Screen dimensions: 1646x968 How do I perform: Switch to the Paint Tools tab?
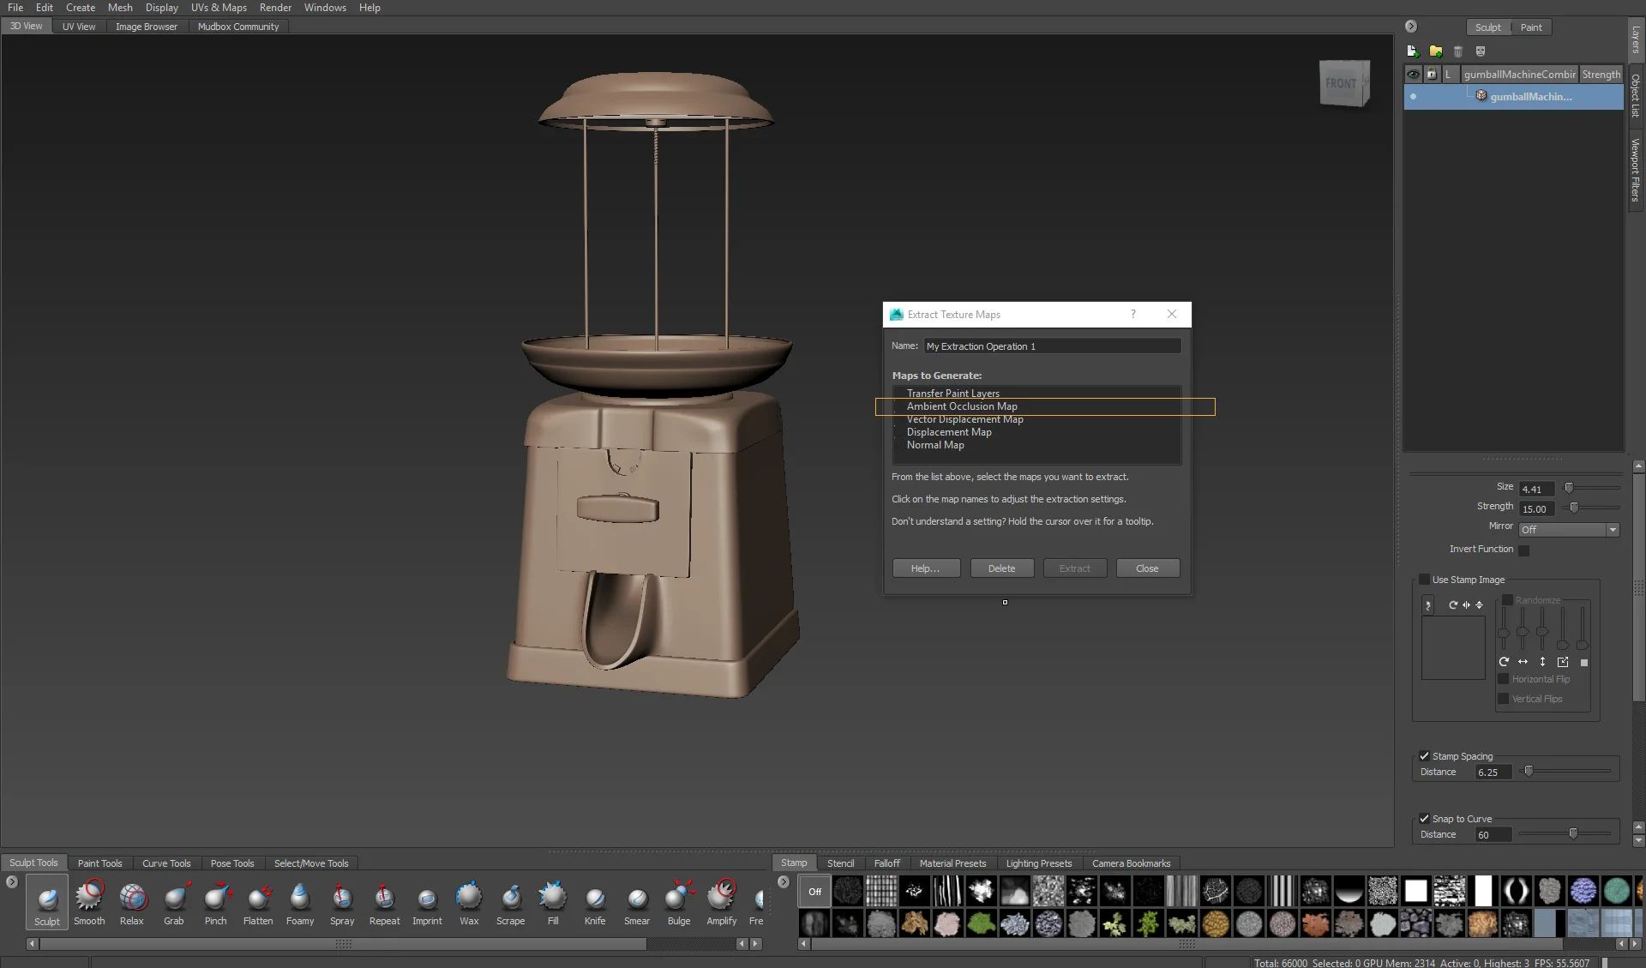(x=99, y=863)
